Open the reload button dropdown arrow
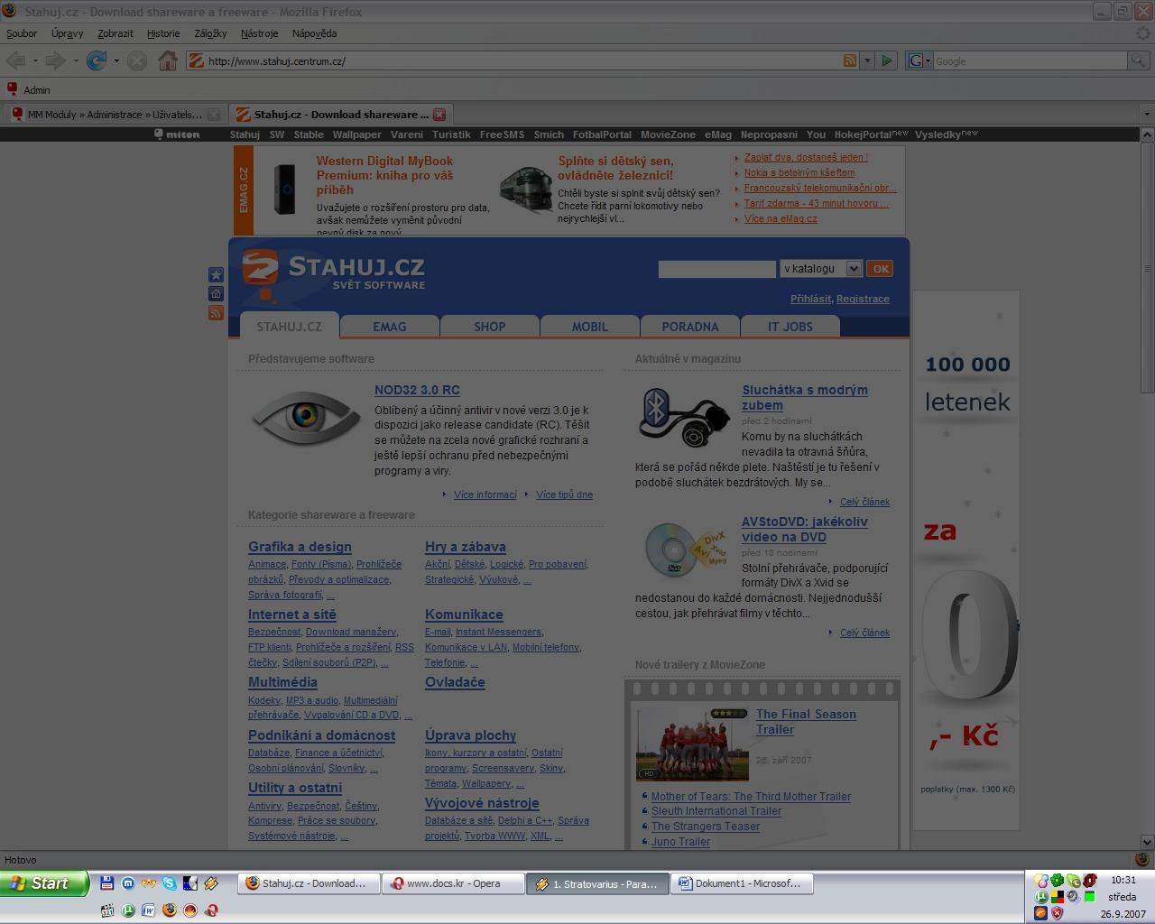1155x924 pixels. point(115,60)
